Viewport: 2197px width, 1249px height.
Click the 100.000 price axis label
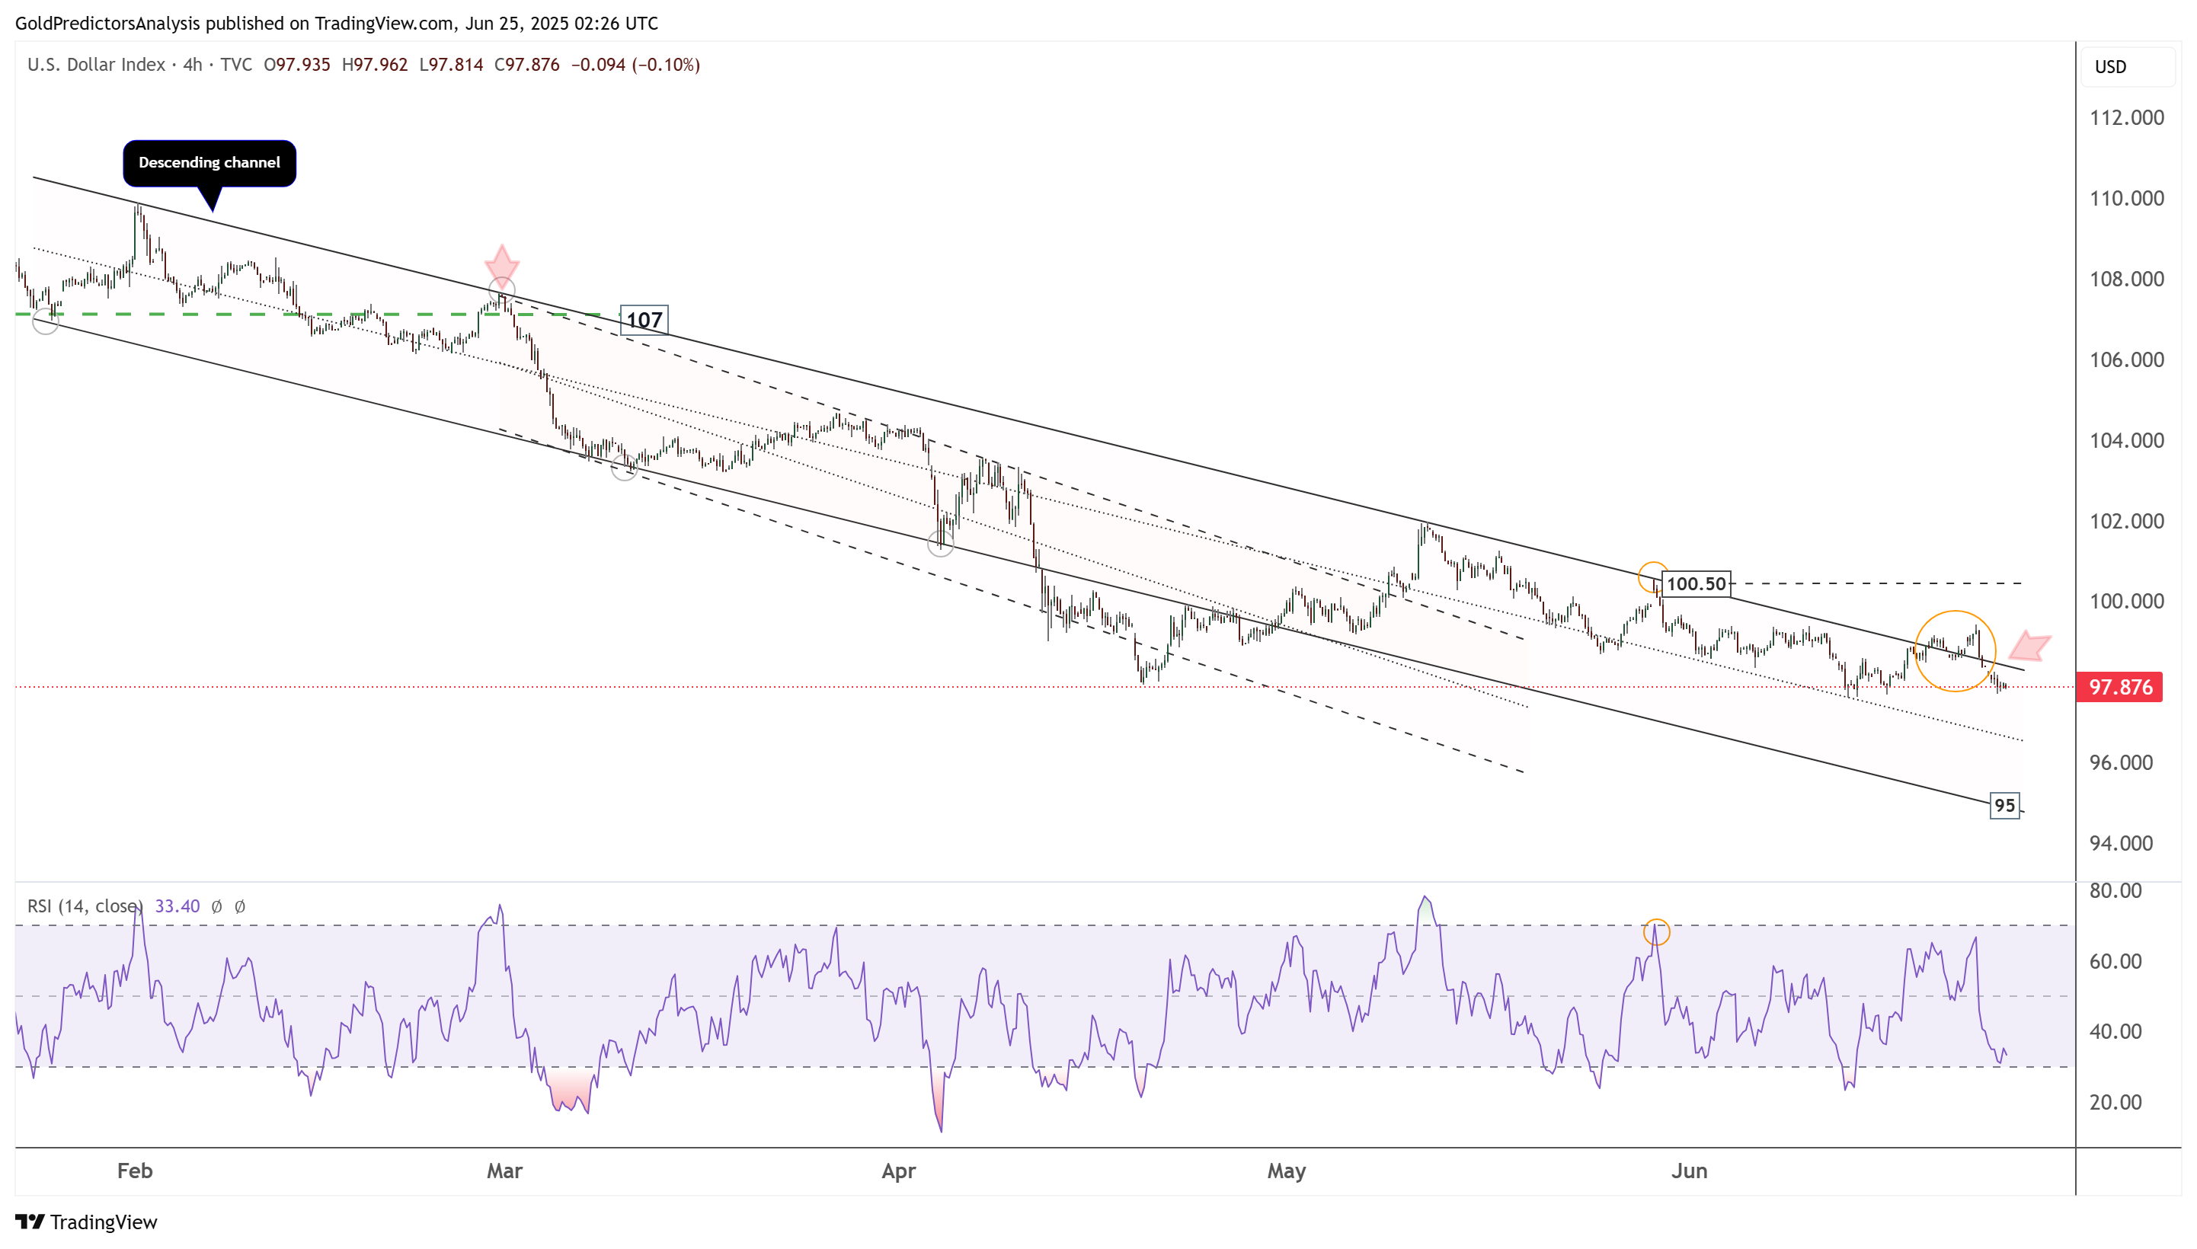[2127, 602]
